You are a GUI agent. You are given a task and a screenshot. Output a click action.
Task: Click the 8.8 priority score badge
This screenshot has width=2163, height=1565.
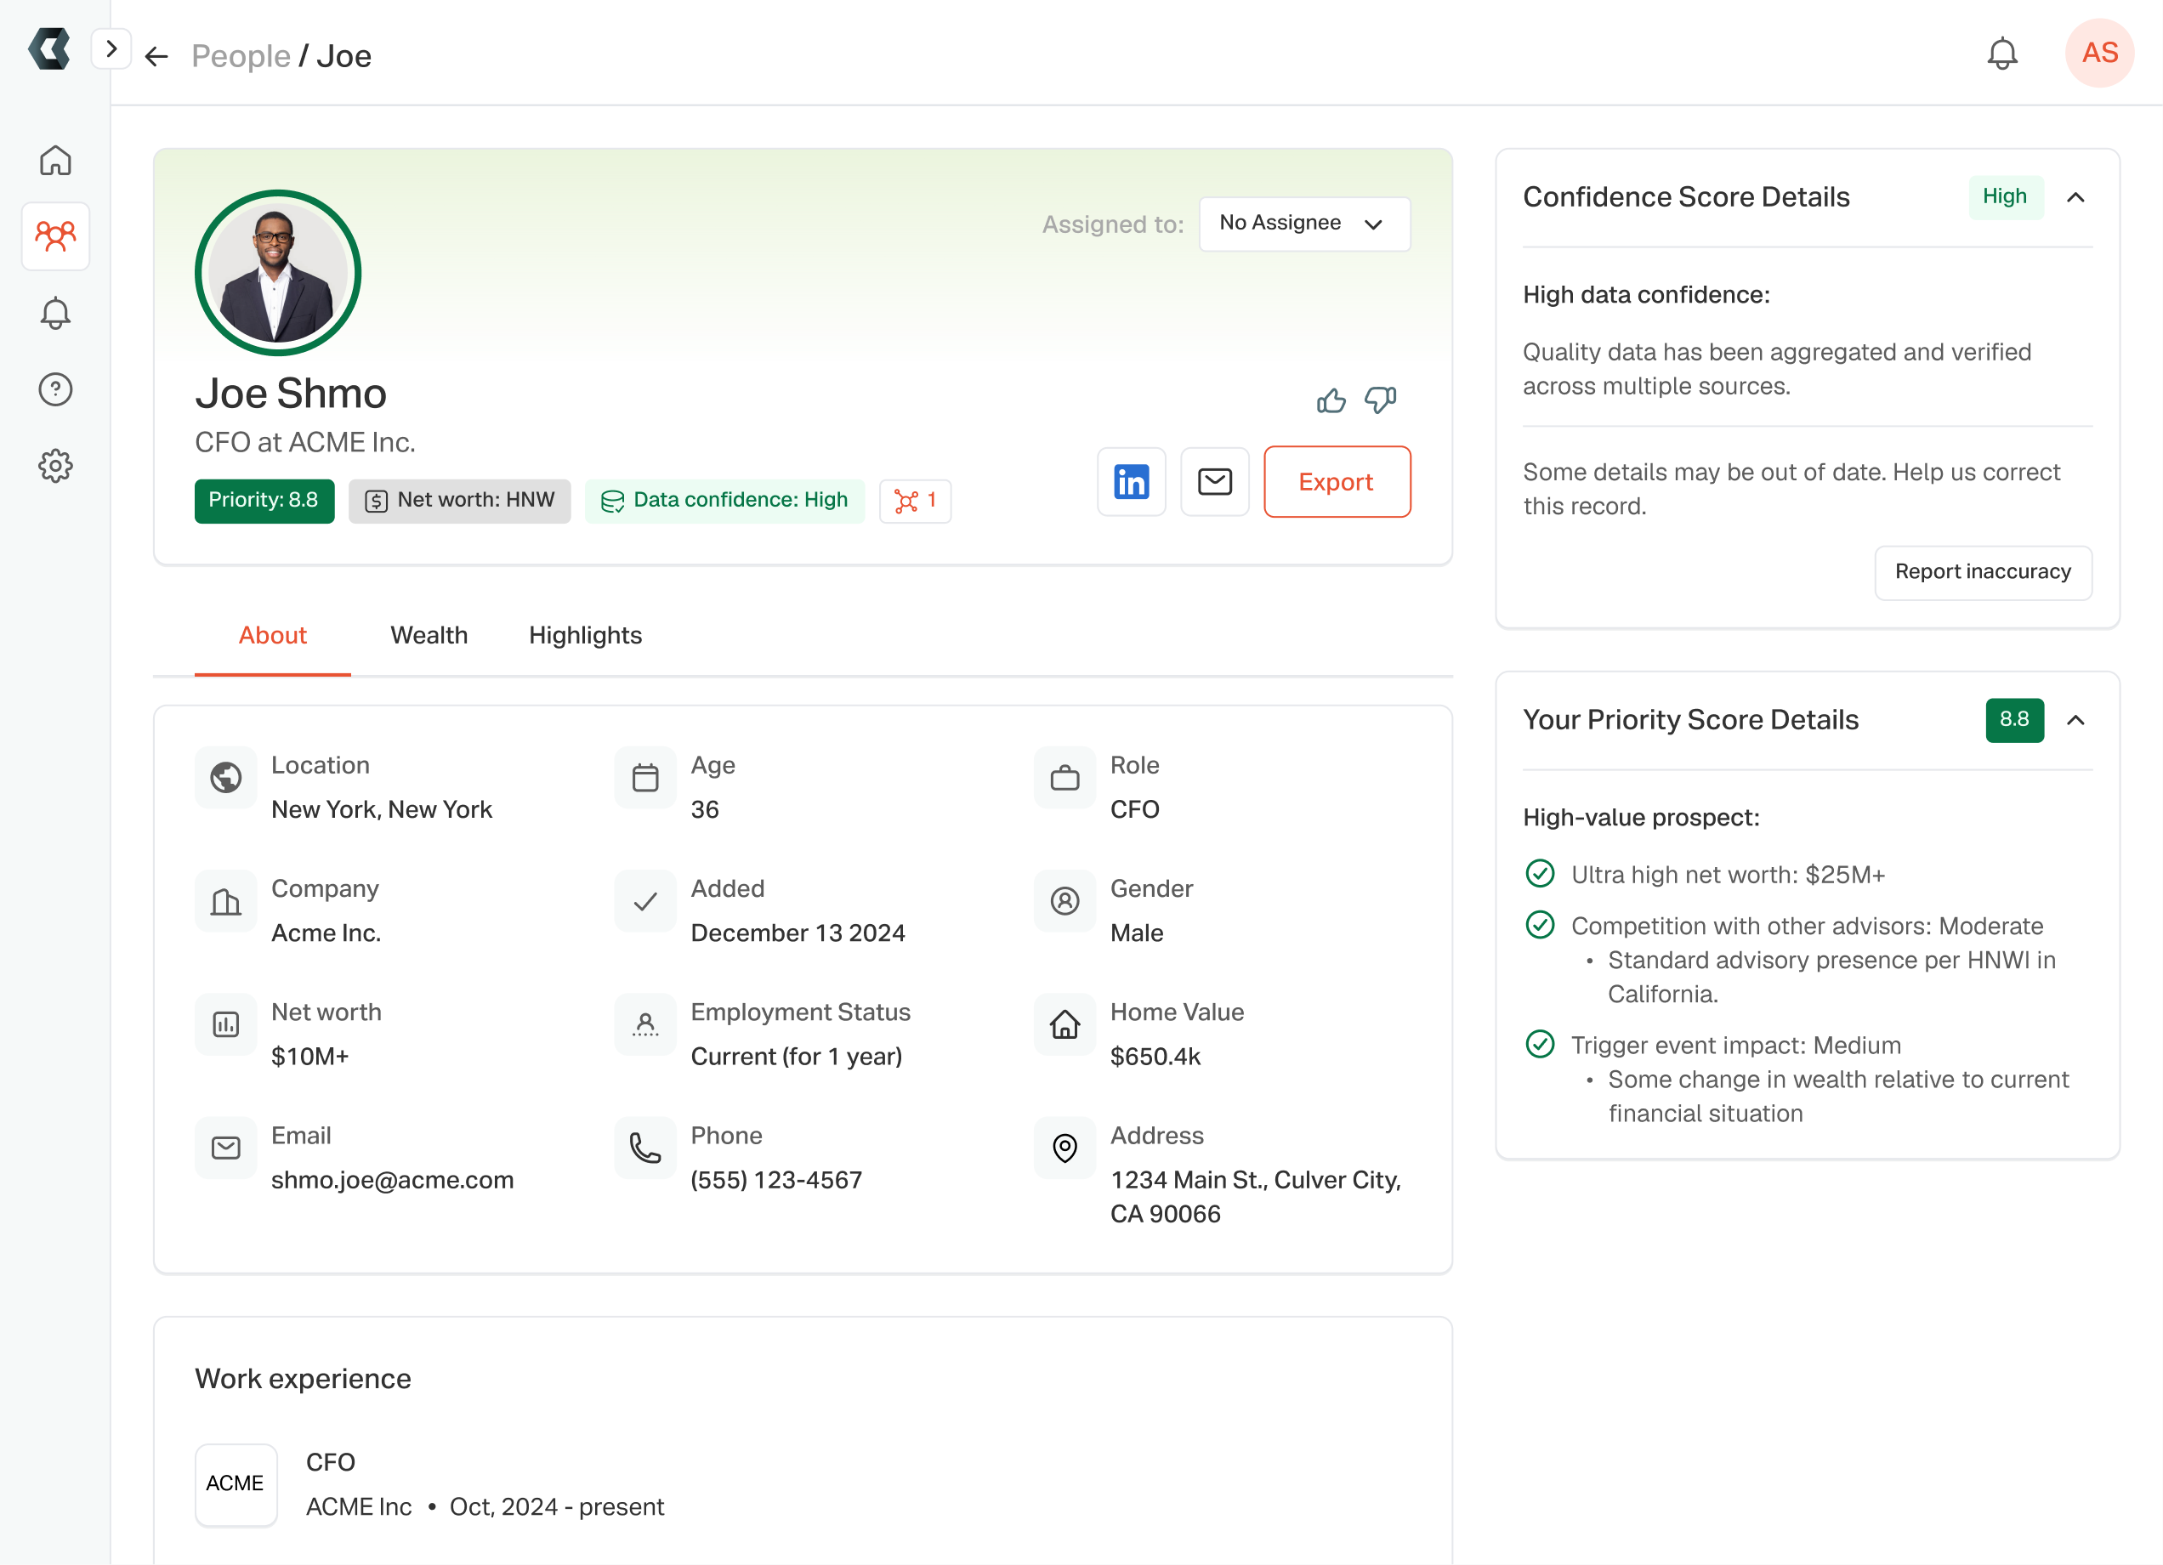point(2014,720)
